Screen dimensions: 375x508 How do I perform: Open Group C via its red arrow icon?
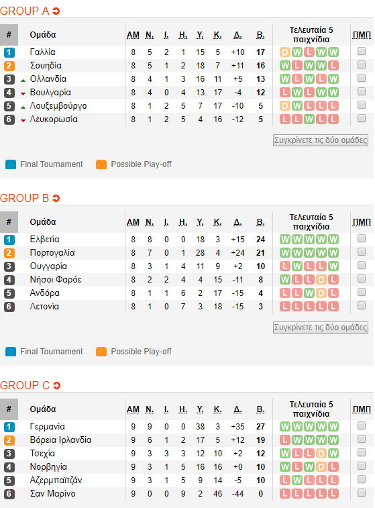tap(56, 386)
